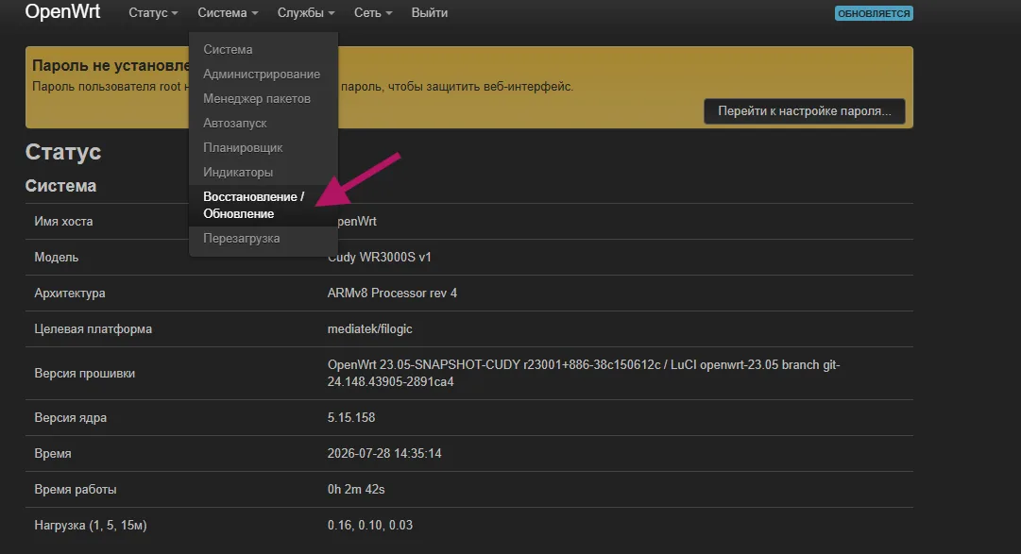Click the Архитектура row label
The image size is (1021, 554).
(x=70, y=293)
